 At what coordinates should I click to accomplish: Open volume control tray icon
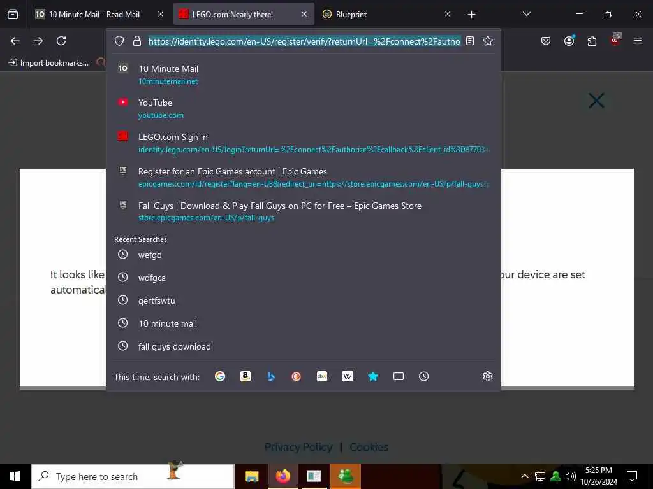[571, 476]
